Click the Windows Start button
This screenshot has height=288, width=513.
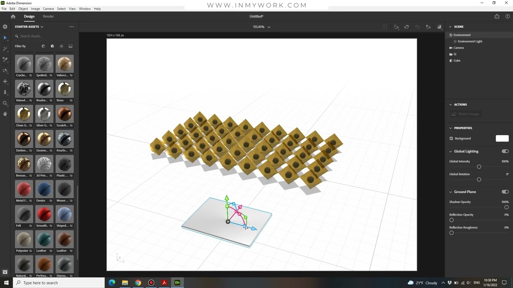[6, 283]
